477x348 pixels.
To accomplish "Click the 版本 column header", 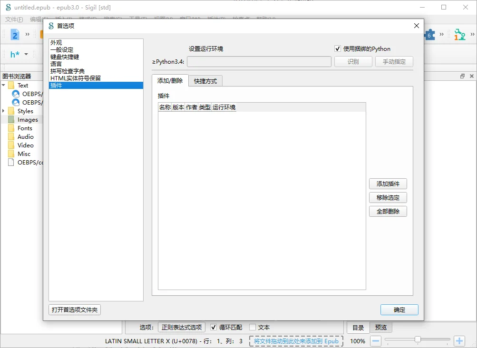I will [178, 107].
